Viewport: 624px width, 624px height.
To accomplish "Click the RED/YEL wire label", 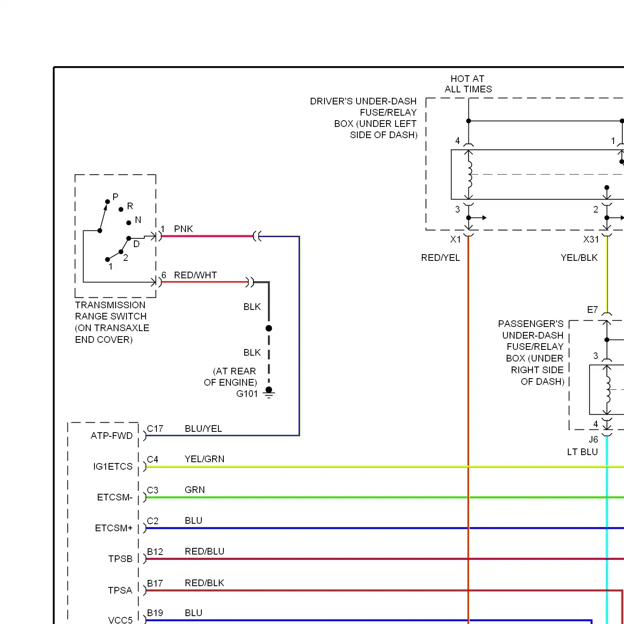I will tap(440, 258).
